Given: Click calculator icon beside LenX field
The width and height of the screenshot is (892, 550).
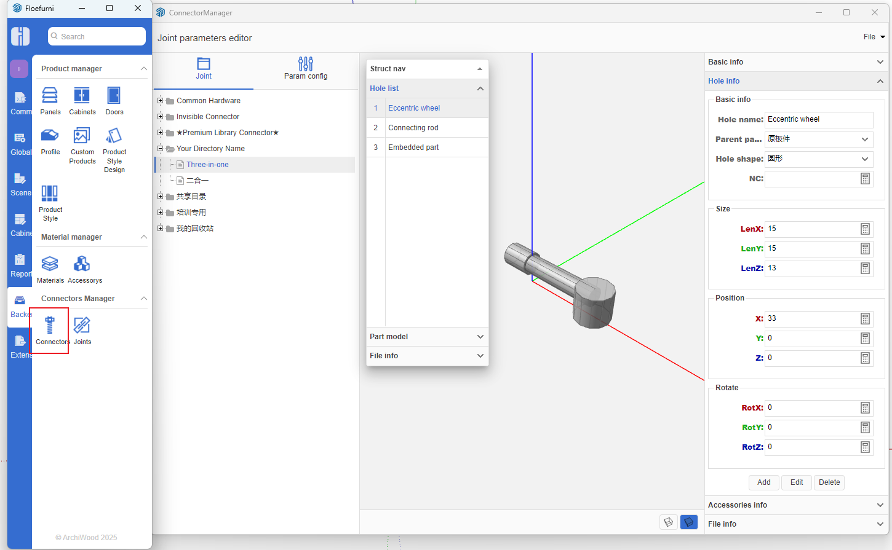Looking at the screenshot, I should click(865, 229).
